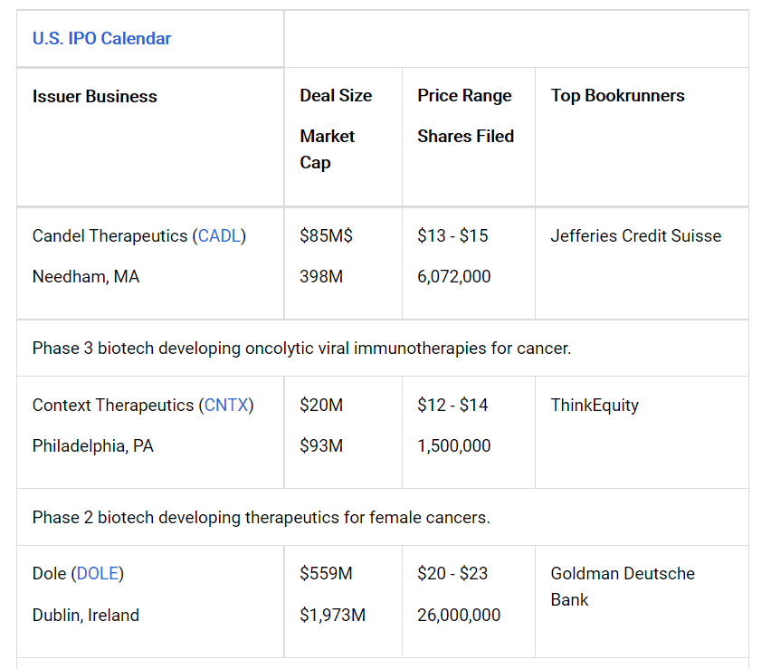Click the $13 - $15 price range

(452, 235)
